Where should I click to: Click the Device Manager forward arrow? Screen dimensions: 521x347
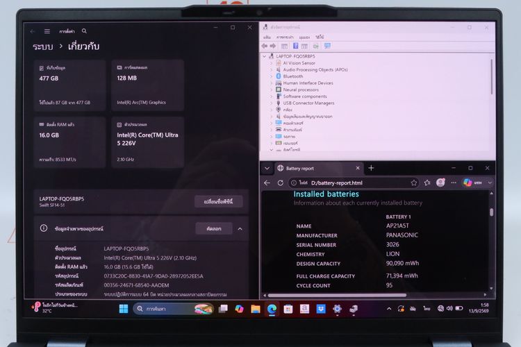point(273,46)
